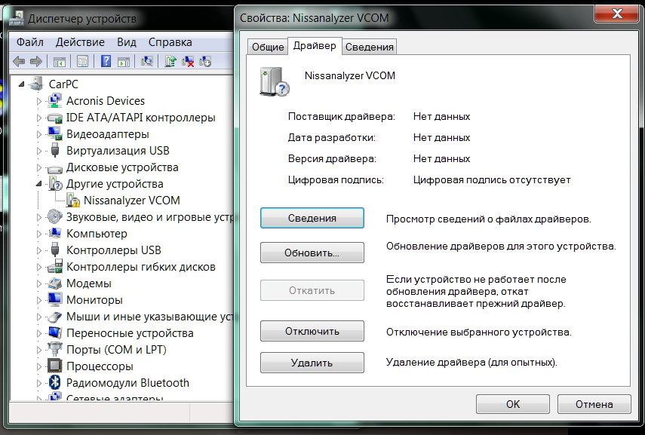The image size is (645, 435).
Task: Click the show/hide console tree icon
Action: pos(60,62)
